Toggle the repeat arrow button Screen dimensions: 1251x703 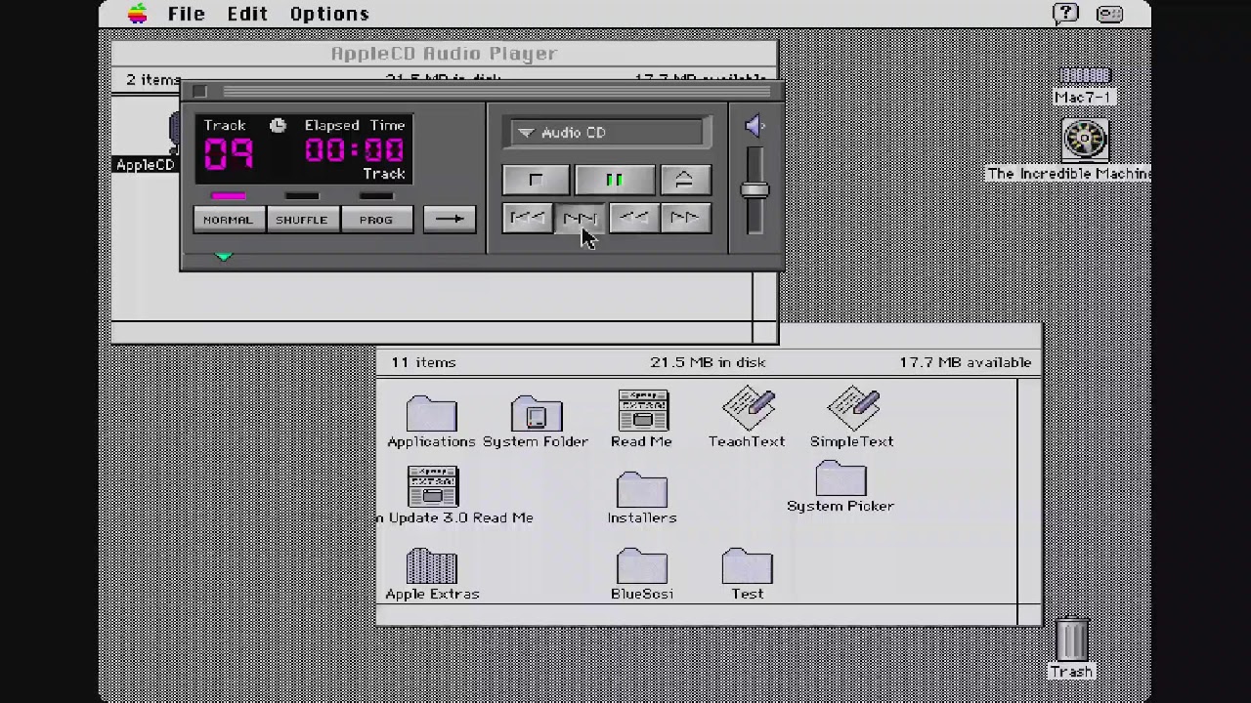click(x=450, y=220)
